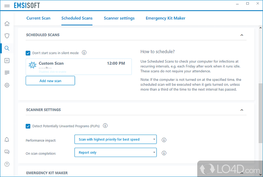Toggle Don't start scans in silent mode
The height and width of the screenshot is (177, 263).
pyautogui.click(x=28, y=53)
